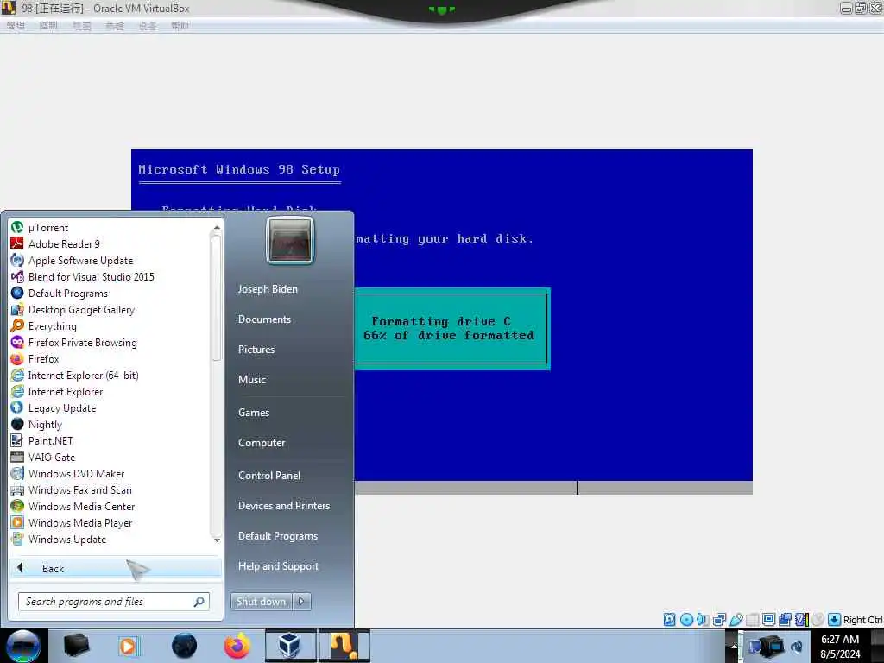Click the Search programs and files box
Viewport: 884px width, 663px height.
(x=114, y=602)
